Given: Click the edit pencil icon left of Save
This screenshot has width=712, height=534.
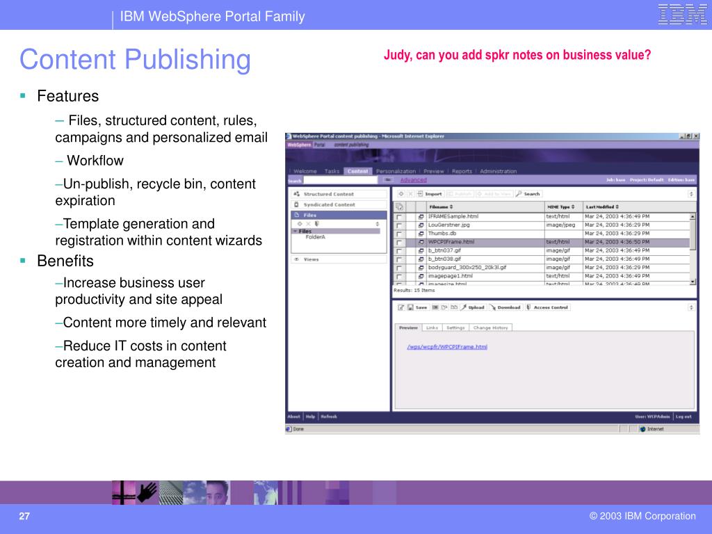Looking at the screenshot, I should tap(401, 307).
